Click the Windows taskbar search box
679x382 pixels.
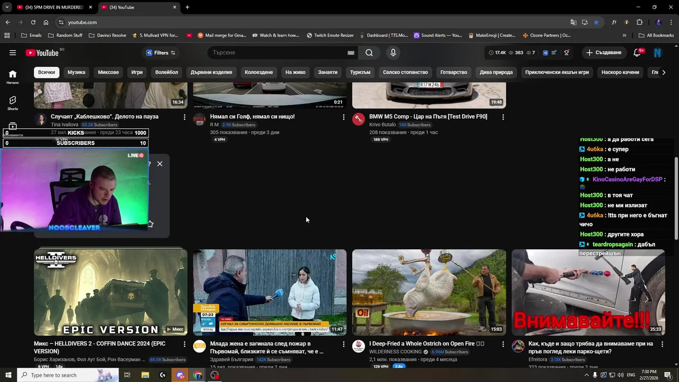68,375
